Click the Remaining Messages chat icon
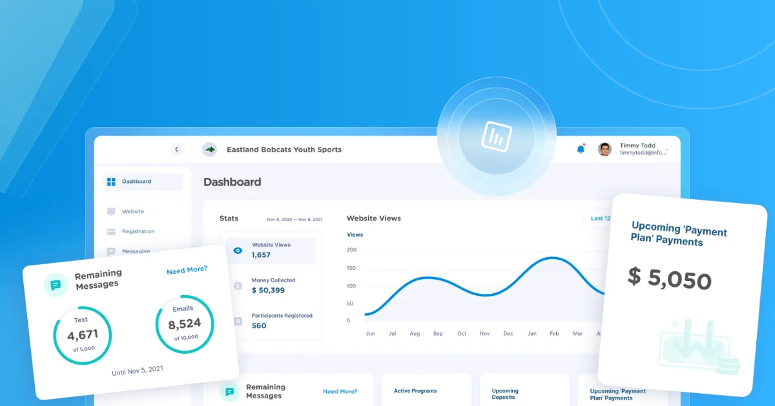The height and width of the screenshot is (406, 775). [x=56, y=284]
